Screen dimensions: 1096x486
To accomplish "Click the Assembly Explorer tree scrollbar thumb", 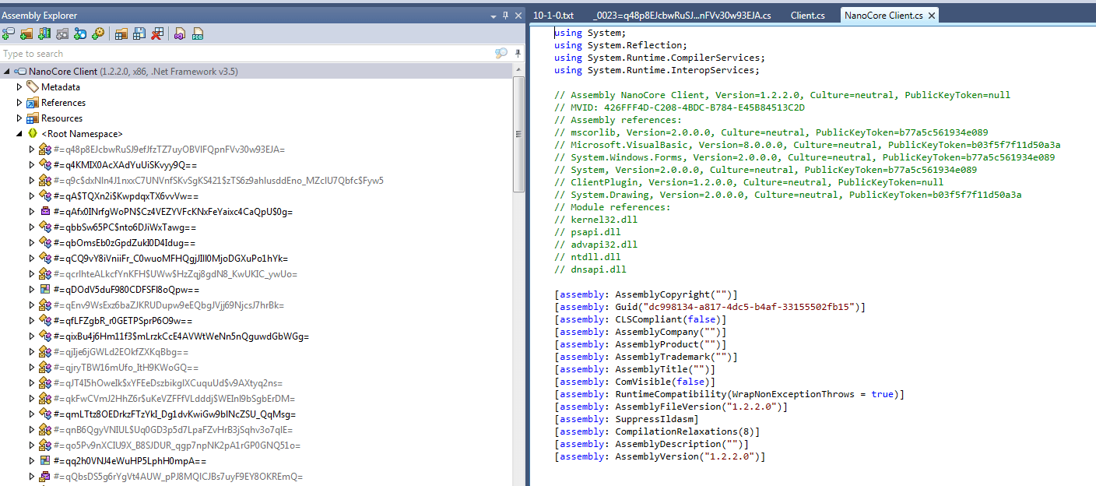I will (518, 135).
